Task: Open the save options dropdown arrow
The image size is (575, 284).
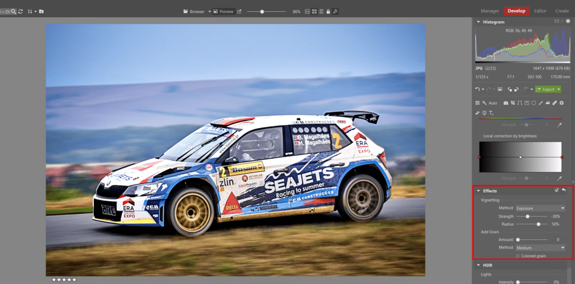Action: [x=532, y=89]
